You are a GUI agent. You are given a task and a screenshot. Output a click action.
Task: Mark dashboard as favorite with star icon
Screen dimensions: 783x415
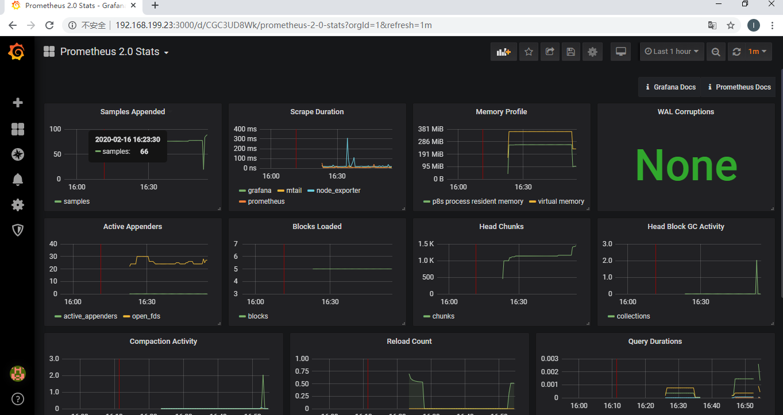tap(529, 52)
